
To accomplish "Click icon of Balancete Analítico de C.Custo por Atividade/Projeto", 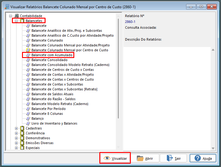I will [28, 35].
